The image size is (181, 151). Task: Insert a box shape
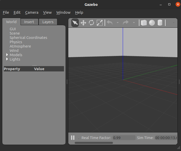pos(144,23)
